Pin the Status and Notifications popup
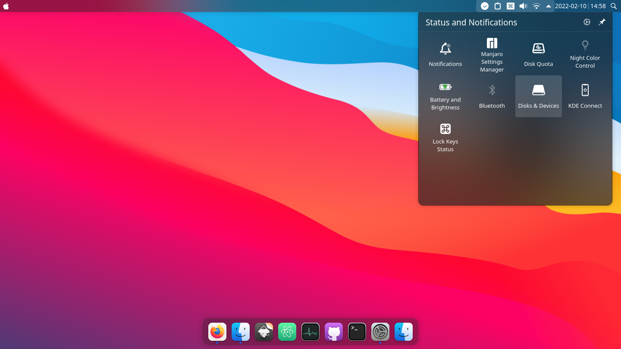 [602, 22]
